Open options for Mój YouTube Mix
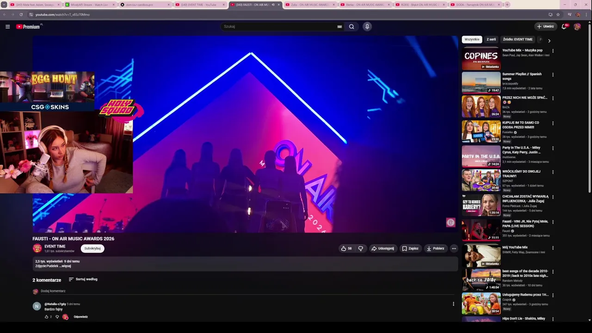This screenshot has height=333, width=592. 553,248
